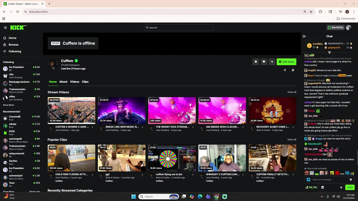Bookmark this page with the star icon

click(x=311, y=12)
